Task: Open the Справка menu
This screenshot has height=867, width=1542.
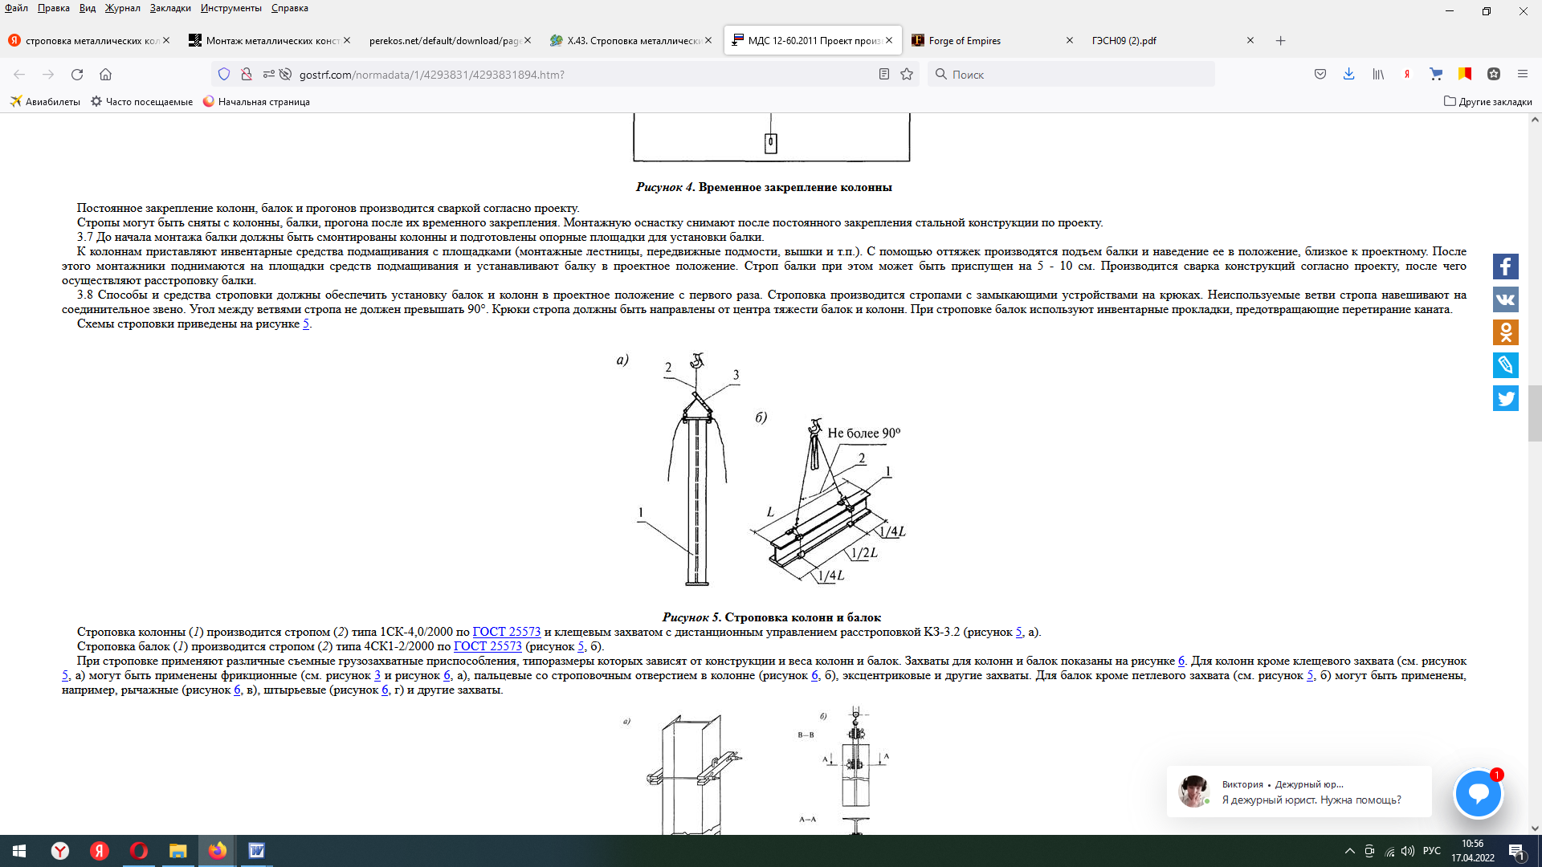Action: click(290, 8)
